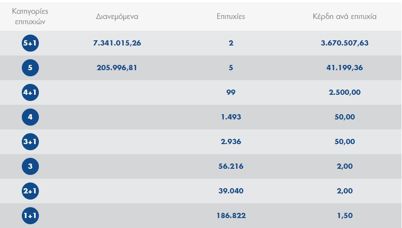Viewport: 402px width, 228px height.
Task: Click the Επιτυχίες column header
Action: [x=231, y=17]
